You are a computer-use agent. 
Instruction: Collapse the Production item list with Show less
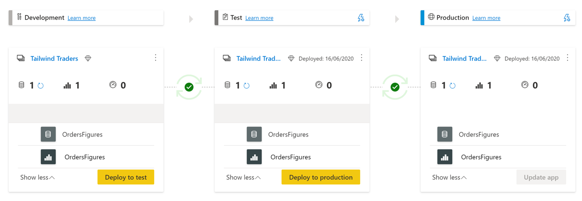pos(449,177)
